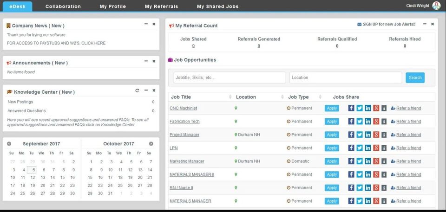Open info icon for Fabrication Tech job
The height and width of the screenshot is (212, 446).
[384, 122]
